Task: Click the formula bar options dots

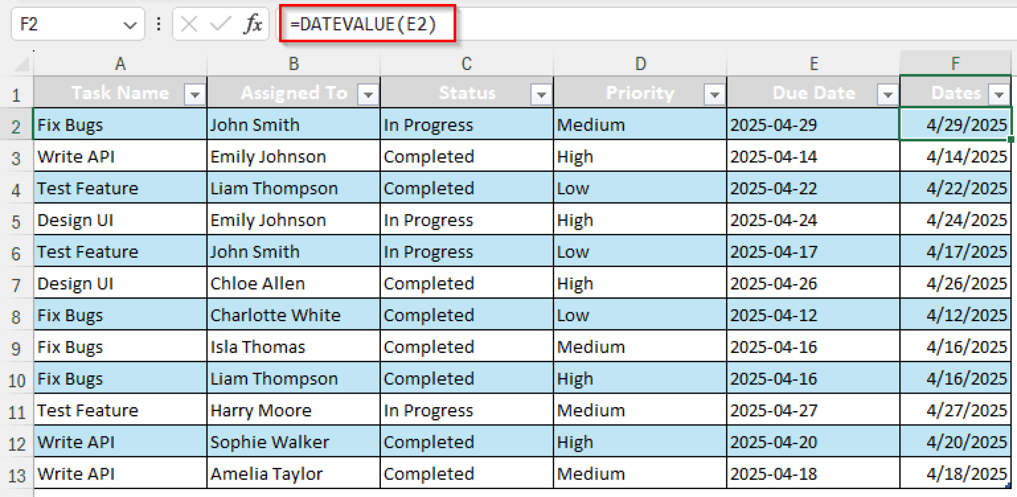Action: point(158,24)
